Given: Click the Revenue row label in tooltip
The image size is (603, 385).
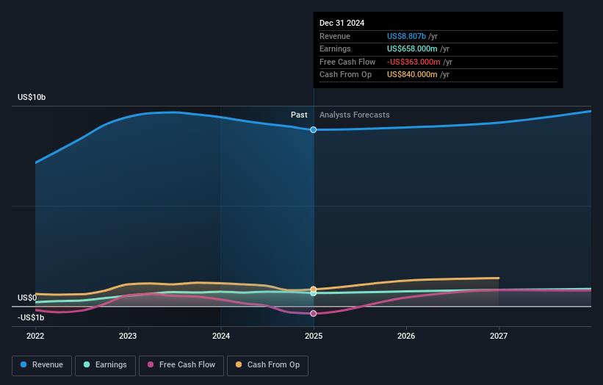Looking at the screenshot, I should coord(335,36).
